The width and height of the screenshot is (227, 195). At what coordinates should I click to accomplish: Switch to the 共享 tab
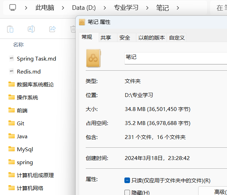click(x=108, y=38)
